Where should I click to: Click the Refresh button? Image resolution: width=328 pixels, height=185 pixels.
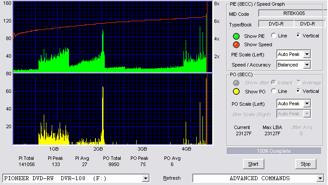click(x=172, y=178)
